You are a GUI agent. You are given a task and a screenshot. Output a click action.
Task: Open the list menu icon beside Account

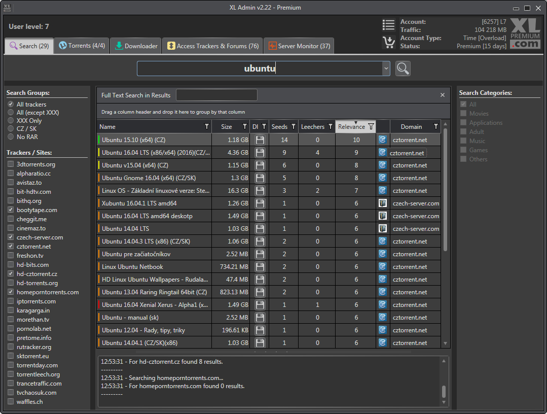tap(388, 25)
